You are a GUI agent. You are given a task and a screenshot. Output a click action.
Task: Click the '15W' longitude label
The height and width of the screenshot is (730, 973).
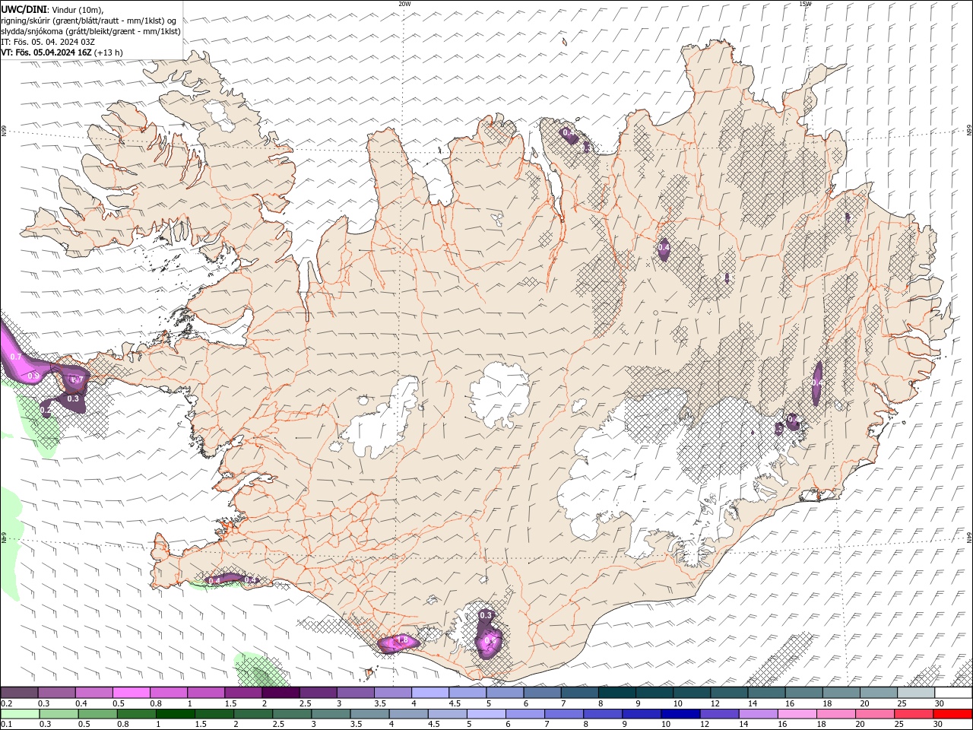(x=805, y=4)
